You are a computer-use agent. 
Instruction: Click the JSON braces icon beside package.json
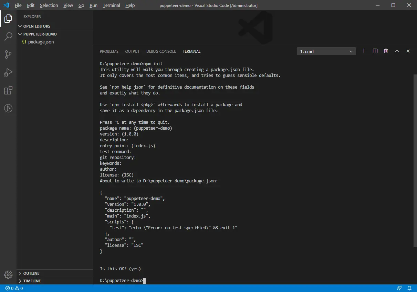click(x=24, y=42)
